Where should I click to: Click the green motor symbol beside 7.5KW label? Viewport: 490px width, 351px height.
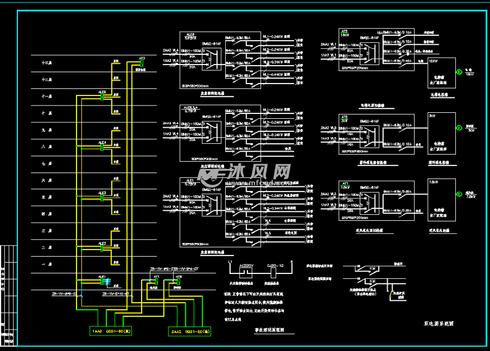coord(459,193)
